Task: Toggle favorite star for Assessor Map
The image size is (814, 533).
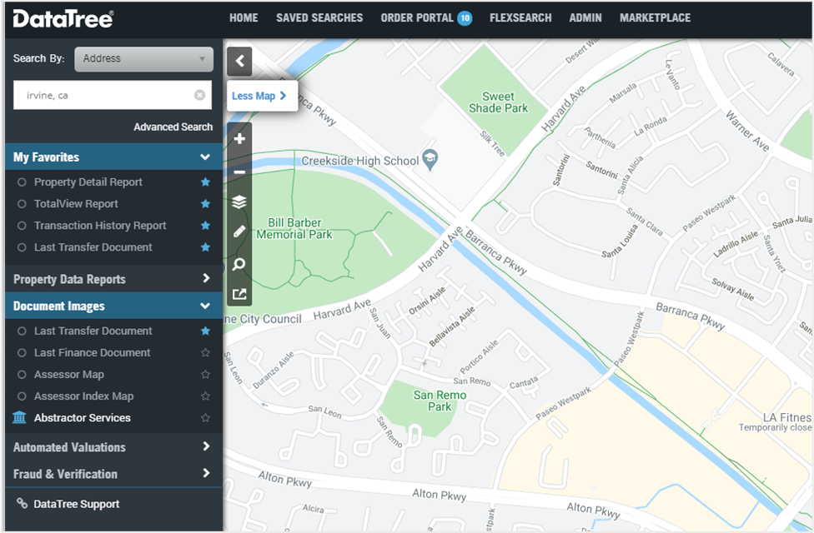Action: point(205,375)
